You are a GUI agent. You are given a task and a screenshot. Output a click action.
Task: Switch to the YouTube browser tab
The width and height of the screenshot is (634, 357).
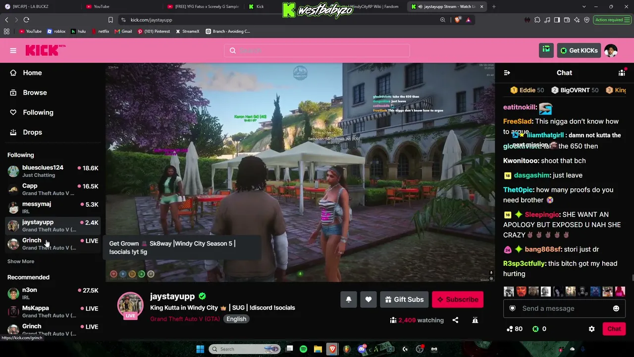tap(102, 6)
